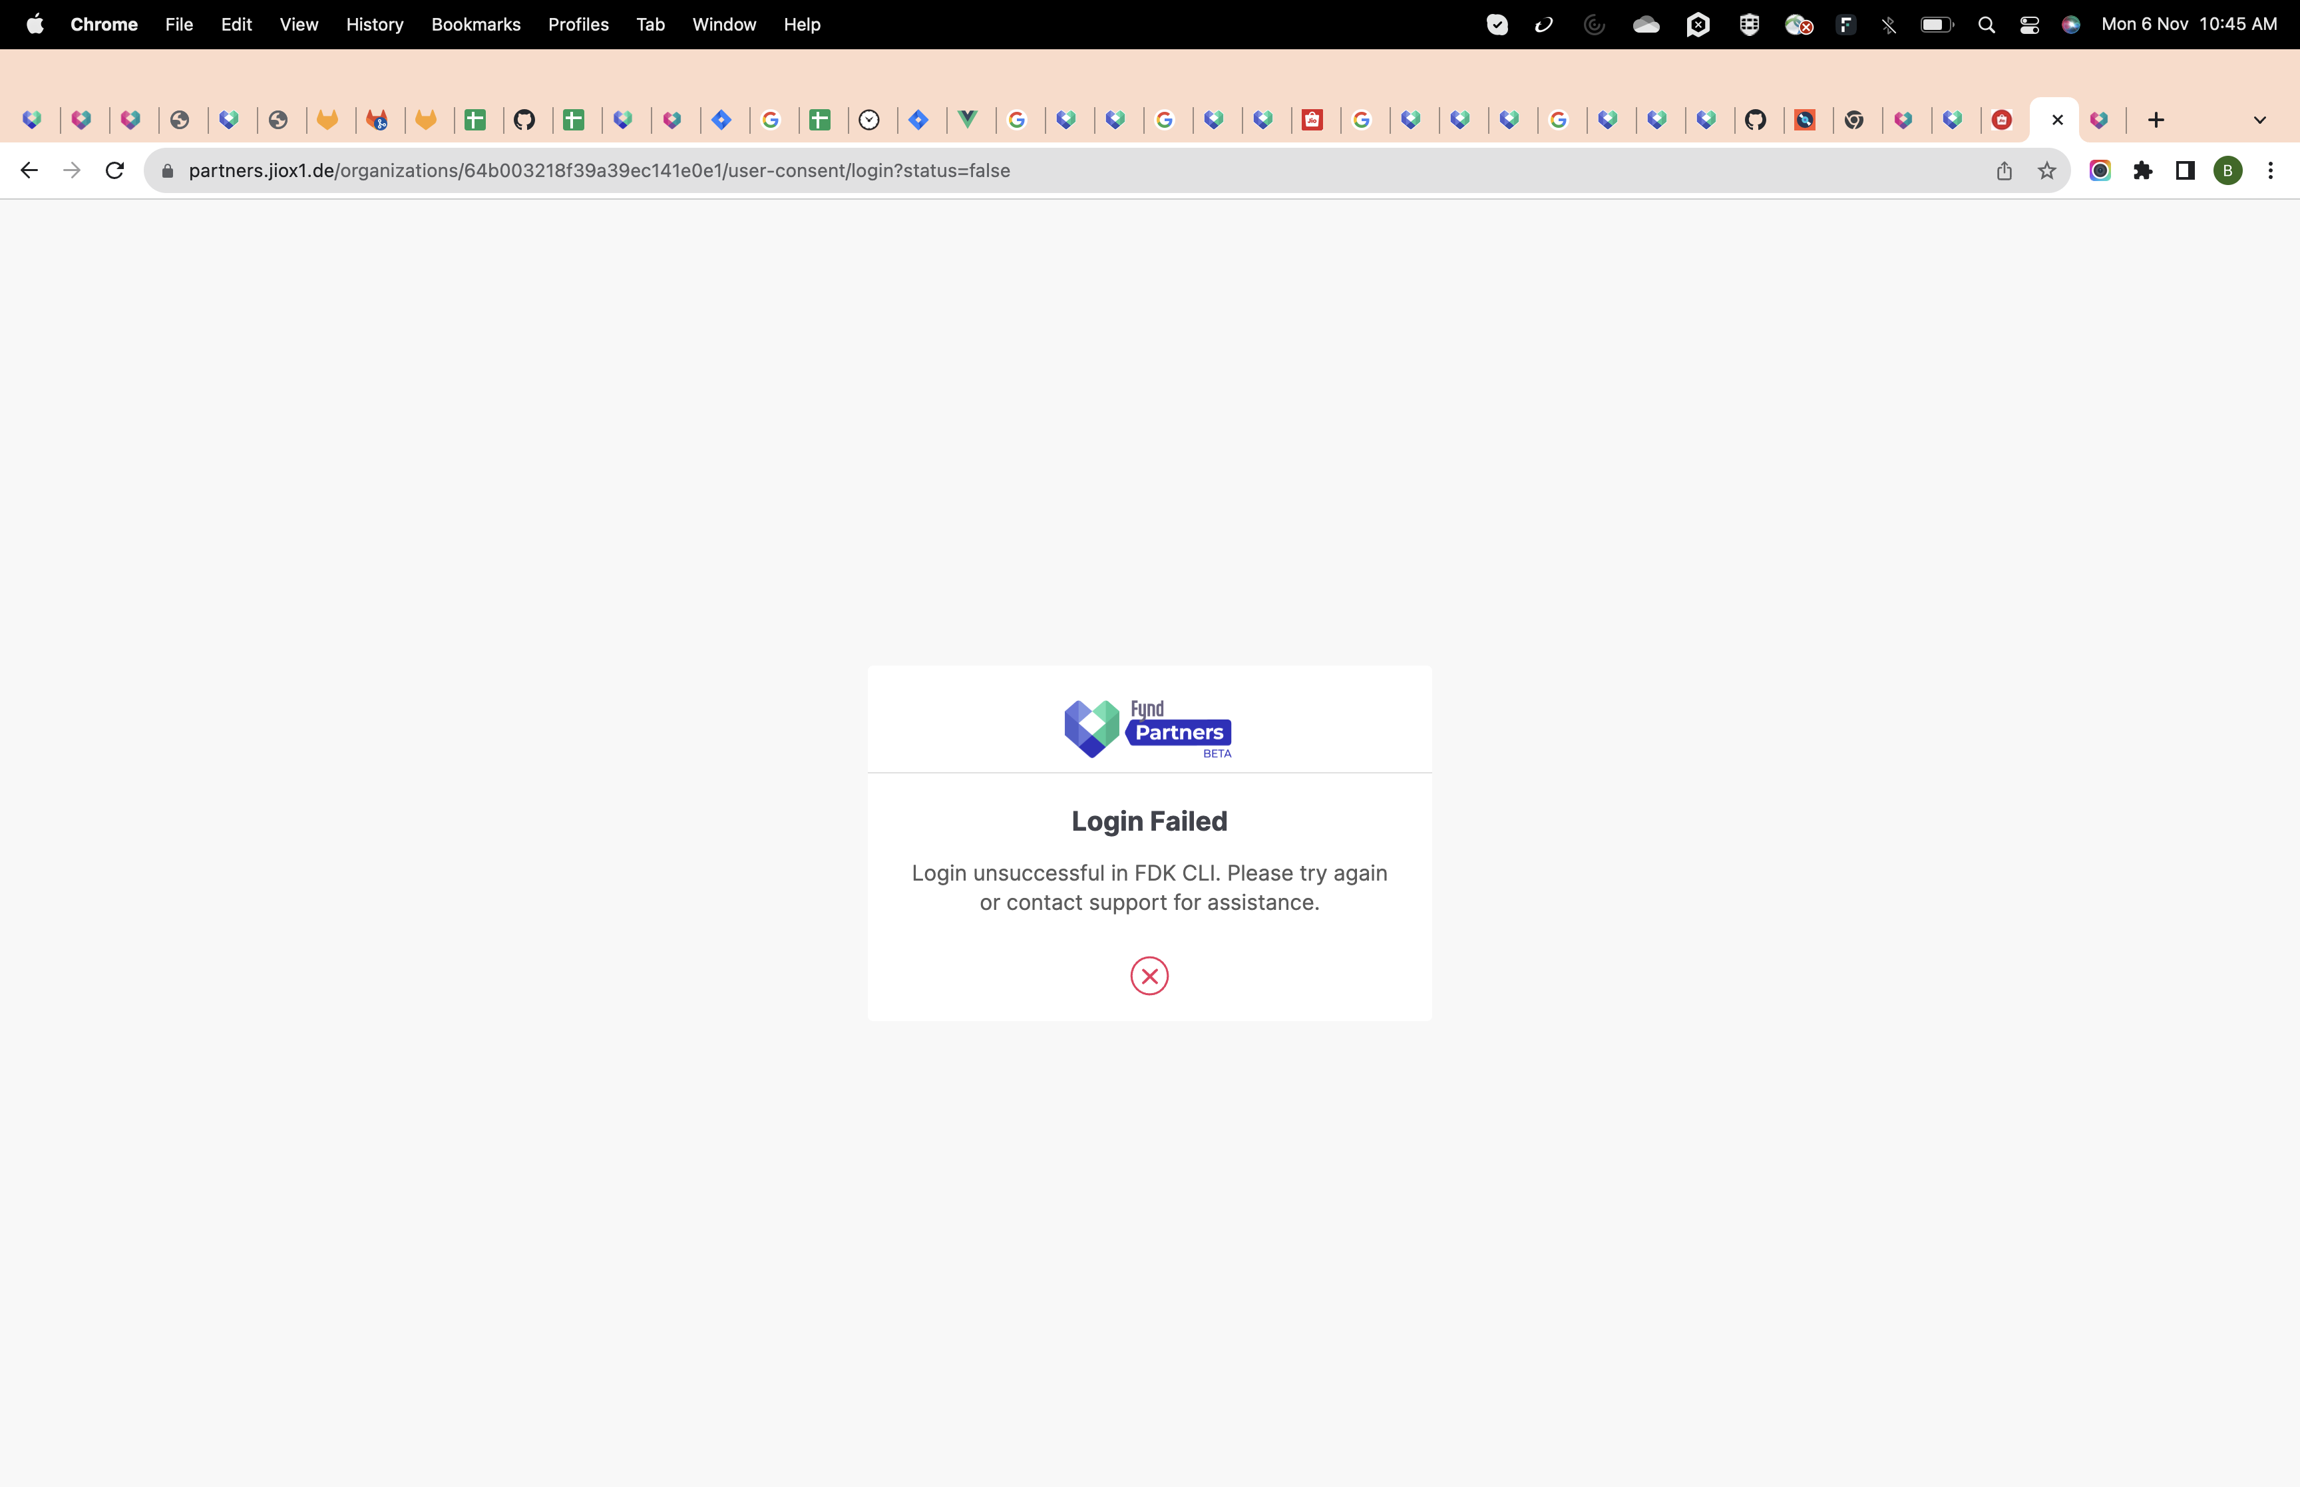
Task: View site information via the lock icon
Action: point(168,171)
